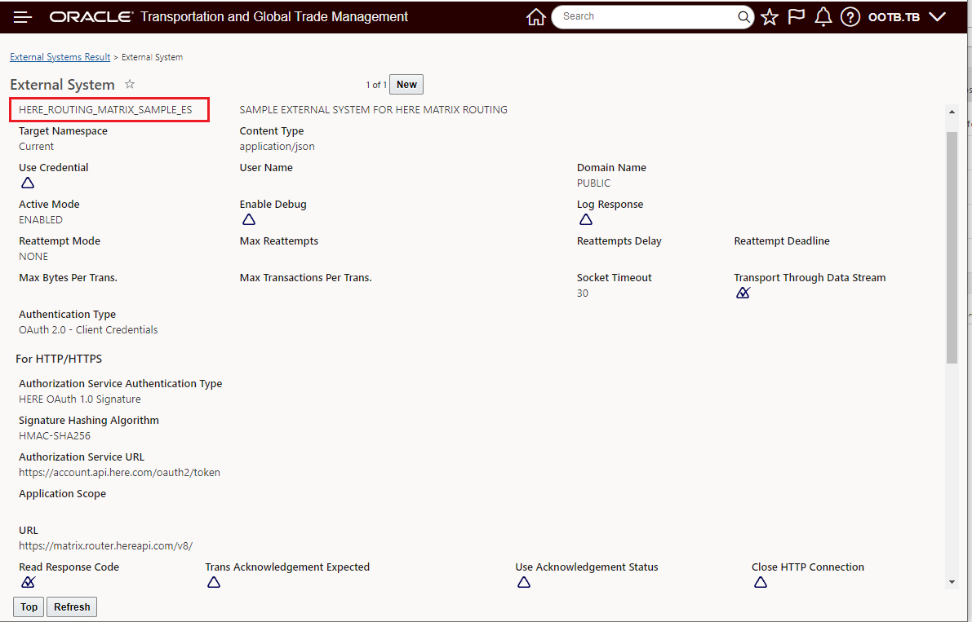Open the Help question mark icon
This screenshot has width=972, height=622.
[x=850, y=17]
